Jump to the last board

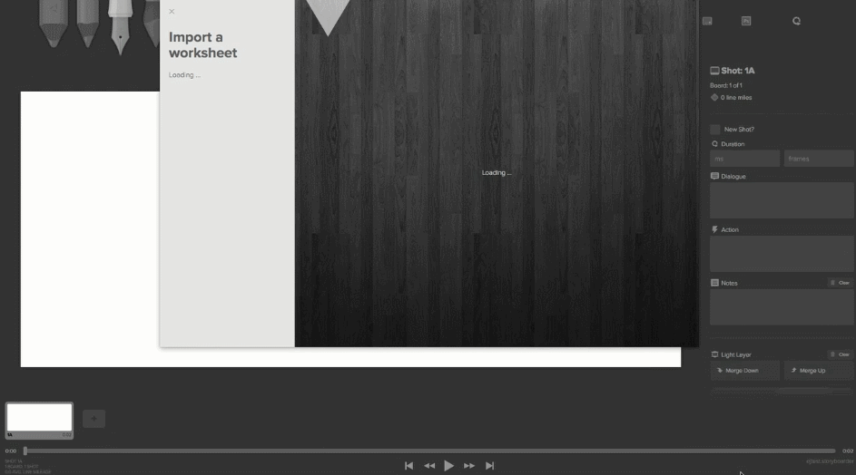(x=489, y=466)
